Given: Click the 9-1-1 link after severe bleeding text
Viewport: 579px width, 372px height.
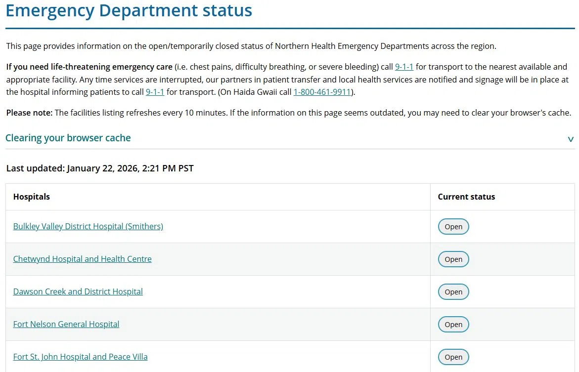Looking at the screenshot, I should coord(404,67).
